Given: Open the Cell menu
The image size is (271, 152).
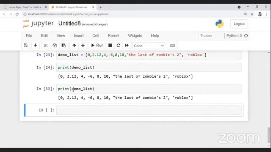Looking at the screenshot, I should [96, 35].
